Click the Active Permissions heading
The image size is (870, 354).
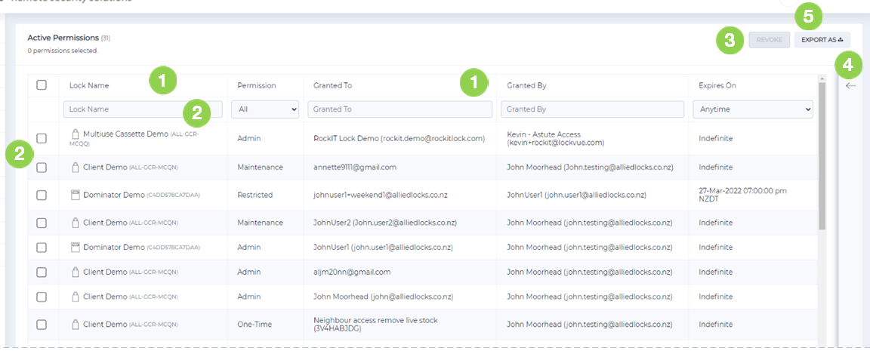click(63, 38)
